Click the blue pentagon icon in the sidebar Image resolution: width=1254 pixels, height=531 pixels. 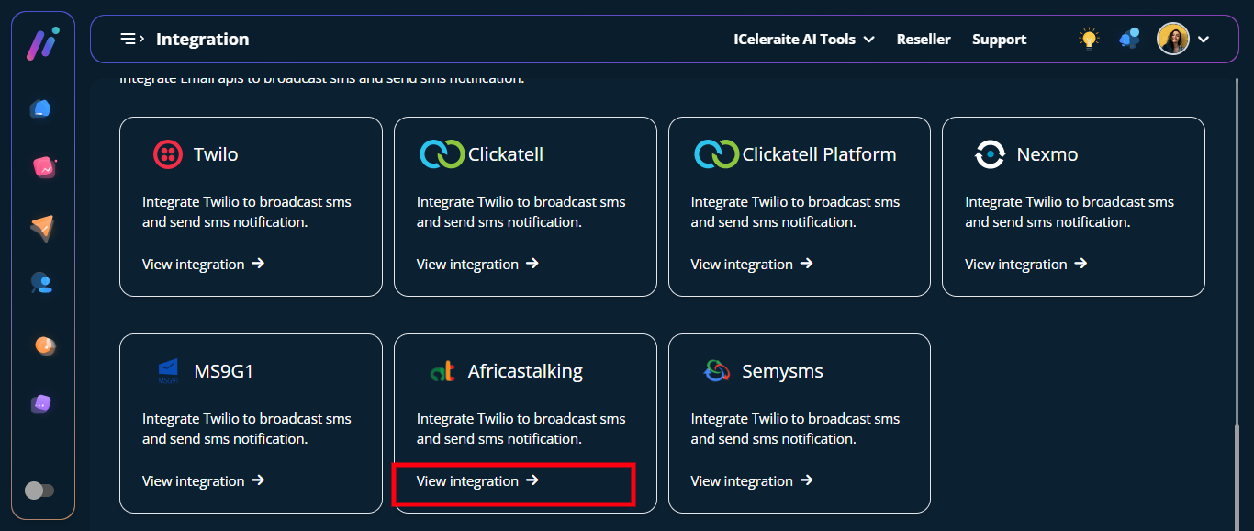(41, 108)
